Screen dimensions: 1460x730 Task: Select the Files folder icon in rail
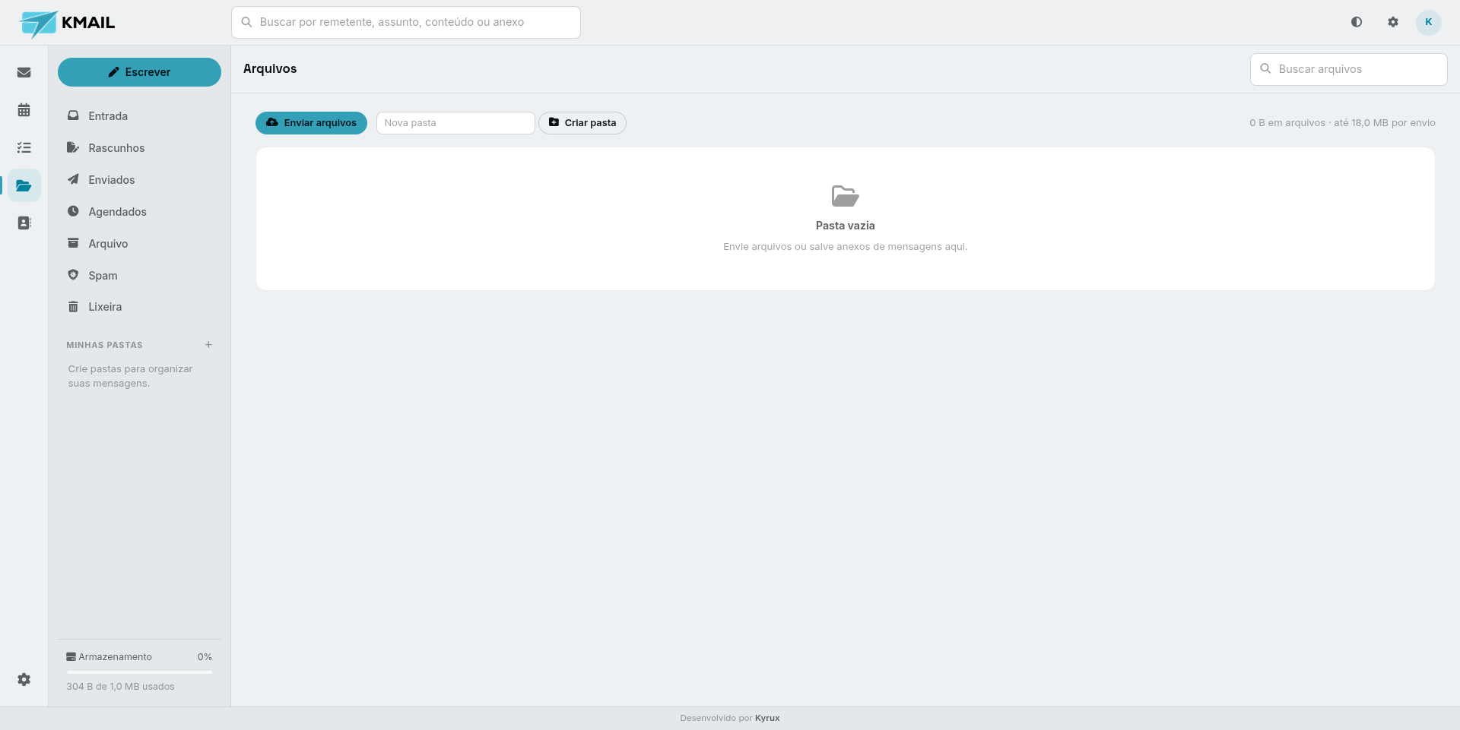click(x=24, y=185)
